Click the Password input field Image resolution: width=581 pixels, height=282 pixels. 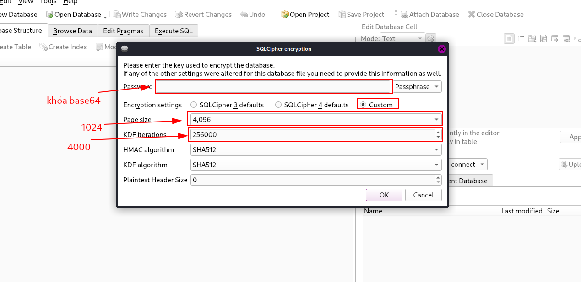pyautogui.click(x=273, y=87)
